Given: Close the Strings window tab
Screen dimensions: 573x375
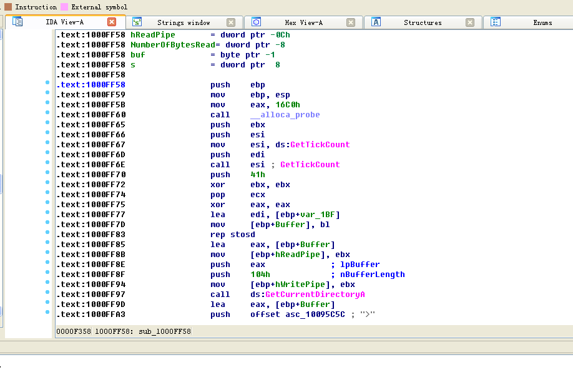Looking at the screenshot, I should [x=231, y=22].
